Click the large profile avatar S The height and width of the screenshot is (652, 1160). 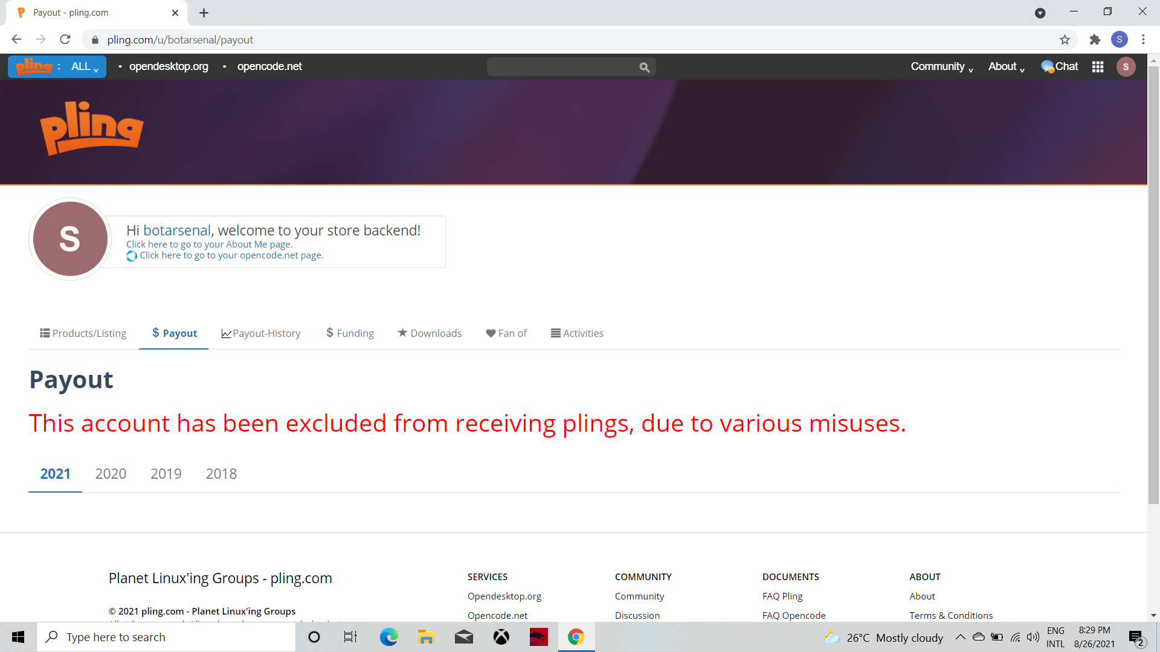(70, 239)
